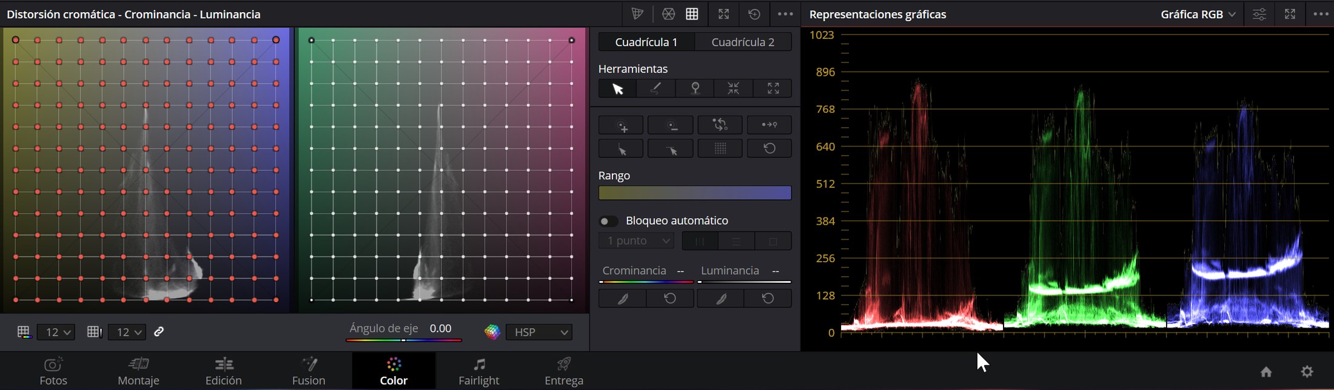The image size is (1334, 390).
Task: Click the chroma grid resolution icon
Action: click(23, 332)
